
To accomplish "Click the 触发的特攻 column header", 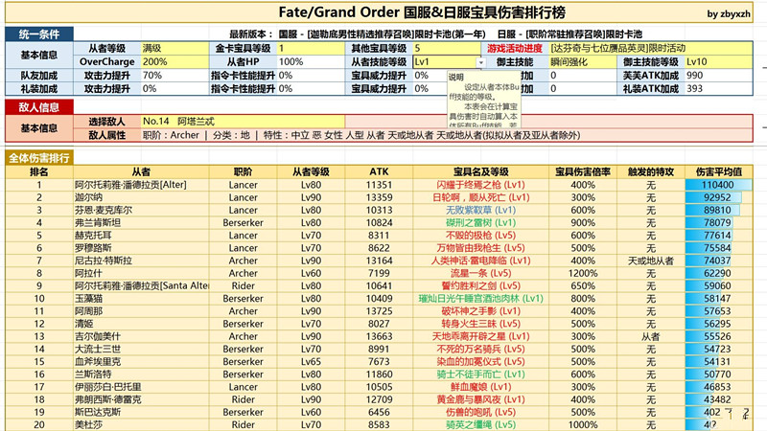I will 651,172.
